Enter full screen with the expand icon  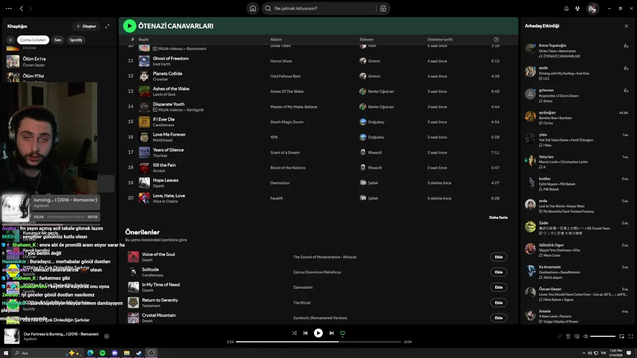(631, 336)
